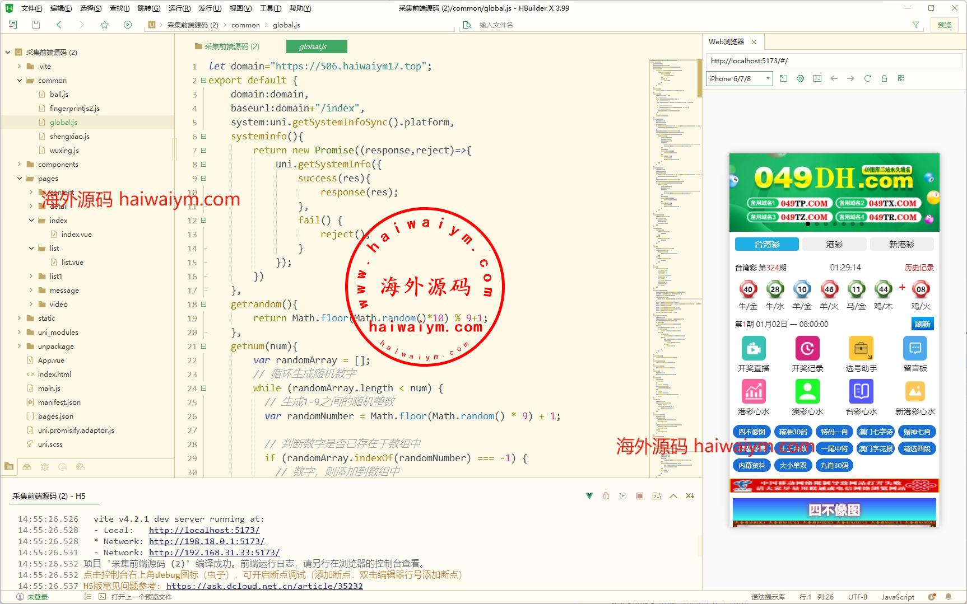The image size is (967, 604).
Task: Switch to the 港彩 tab in the preview
Action: 834,244
